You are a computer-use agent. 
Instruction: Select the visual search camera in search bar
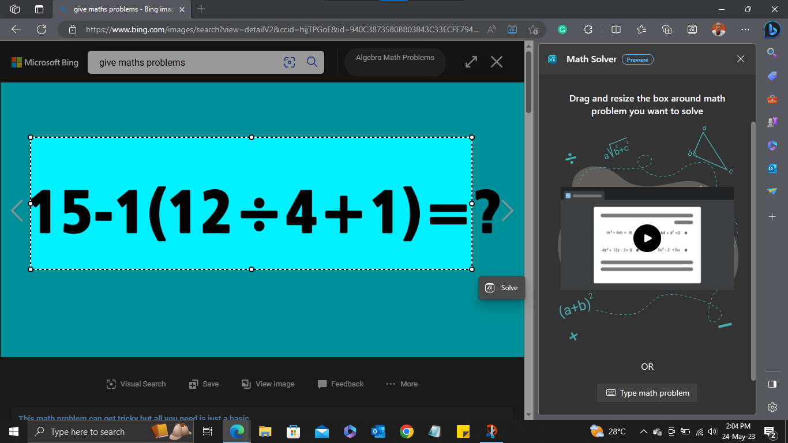[290, 62]
